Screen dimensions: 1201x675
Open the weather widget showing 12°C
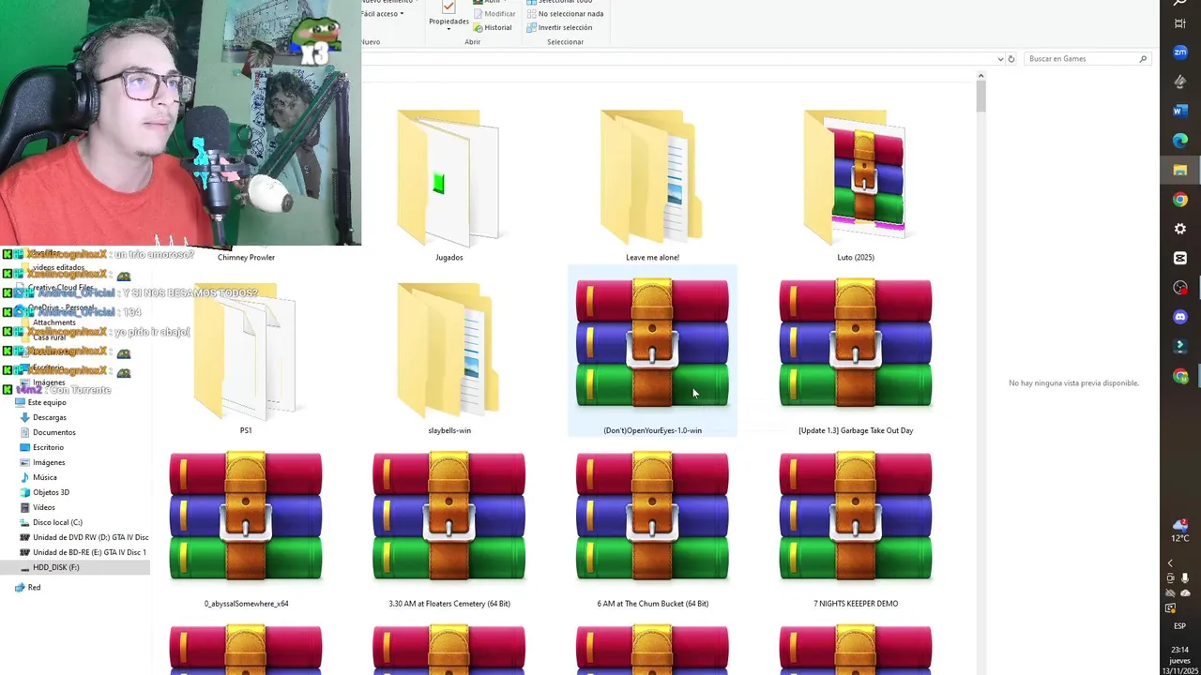(1180, 531)
